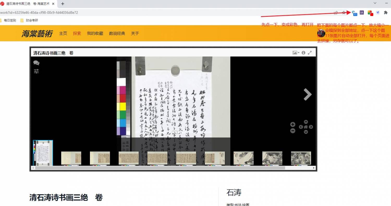Select the fifth thumbnail in the strip

click(x=157, y=158)
